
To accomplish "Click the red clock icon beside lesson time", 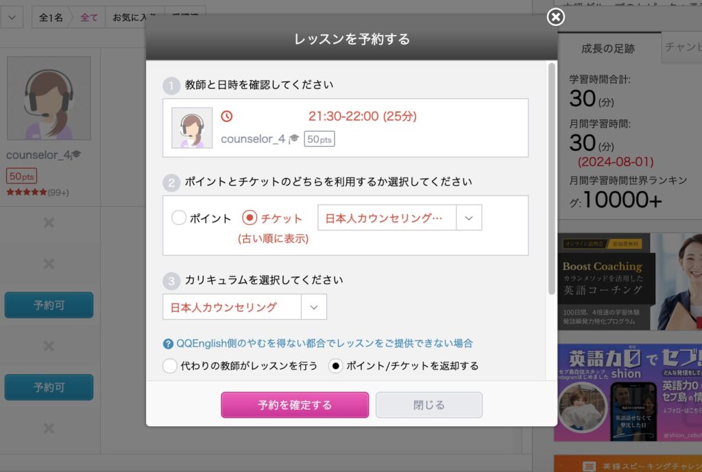I will tap(226, 116).
